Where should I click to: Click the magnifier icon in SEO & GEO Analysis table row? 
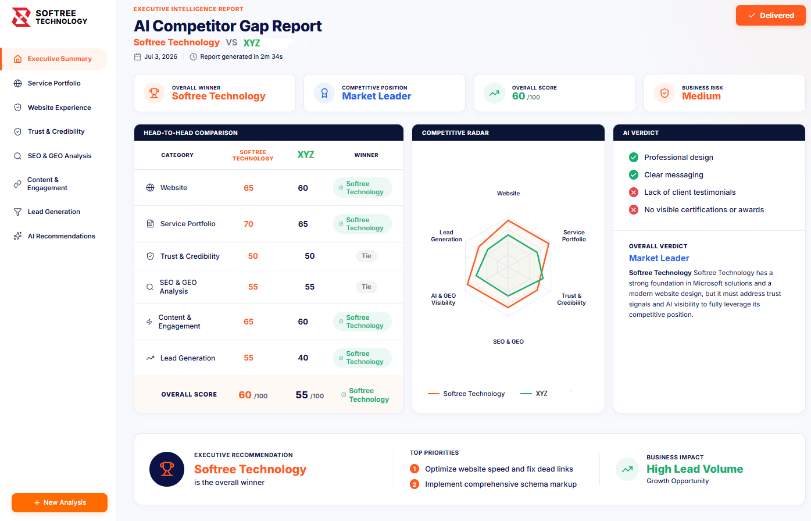coord(150,287)
